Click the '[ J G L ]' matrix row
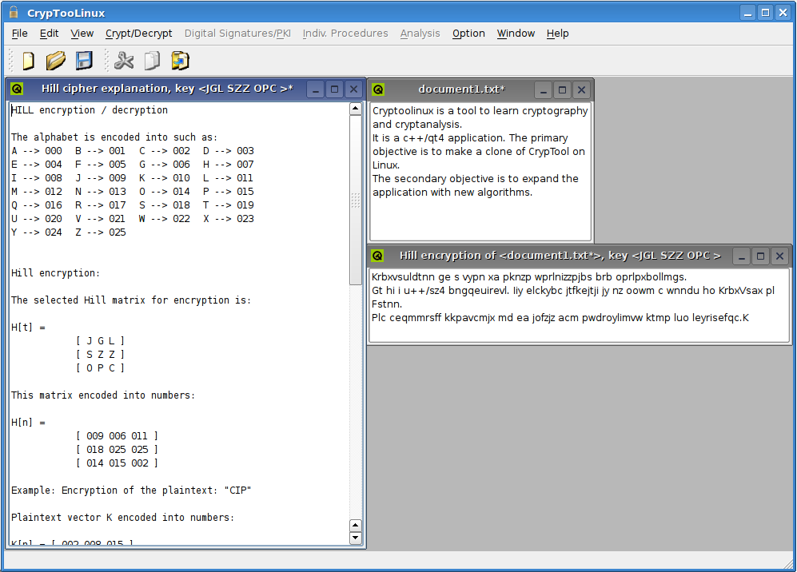Image resolution: width=797 pixels, height=572 pixels. point(100,341)
